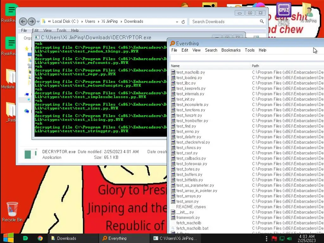Sort results by Name column header
The height and width of the screenshot is (243, 324).
click(210, 66)
